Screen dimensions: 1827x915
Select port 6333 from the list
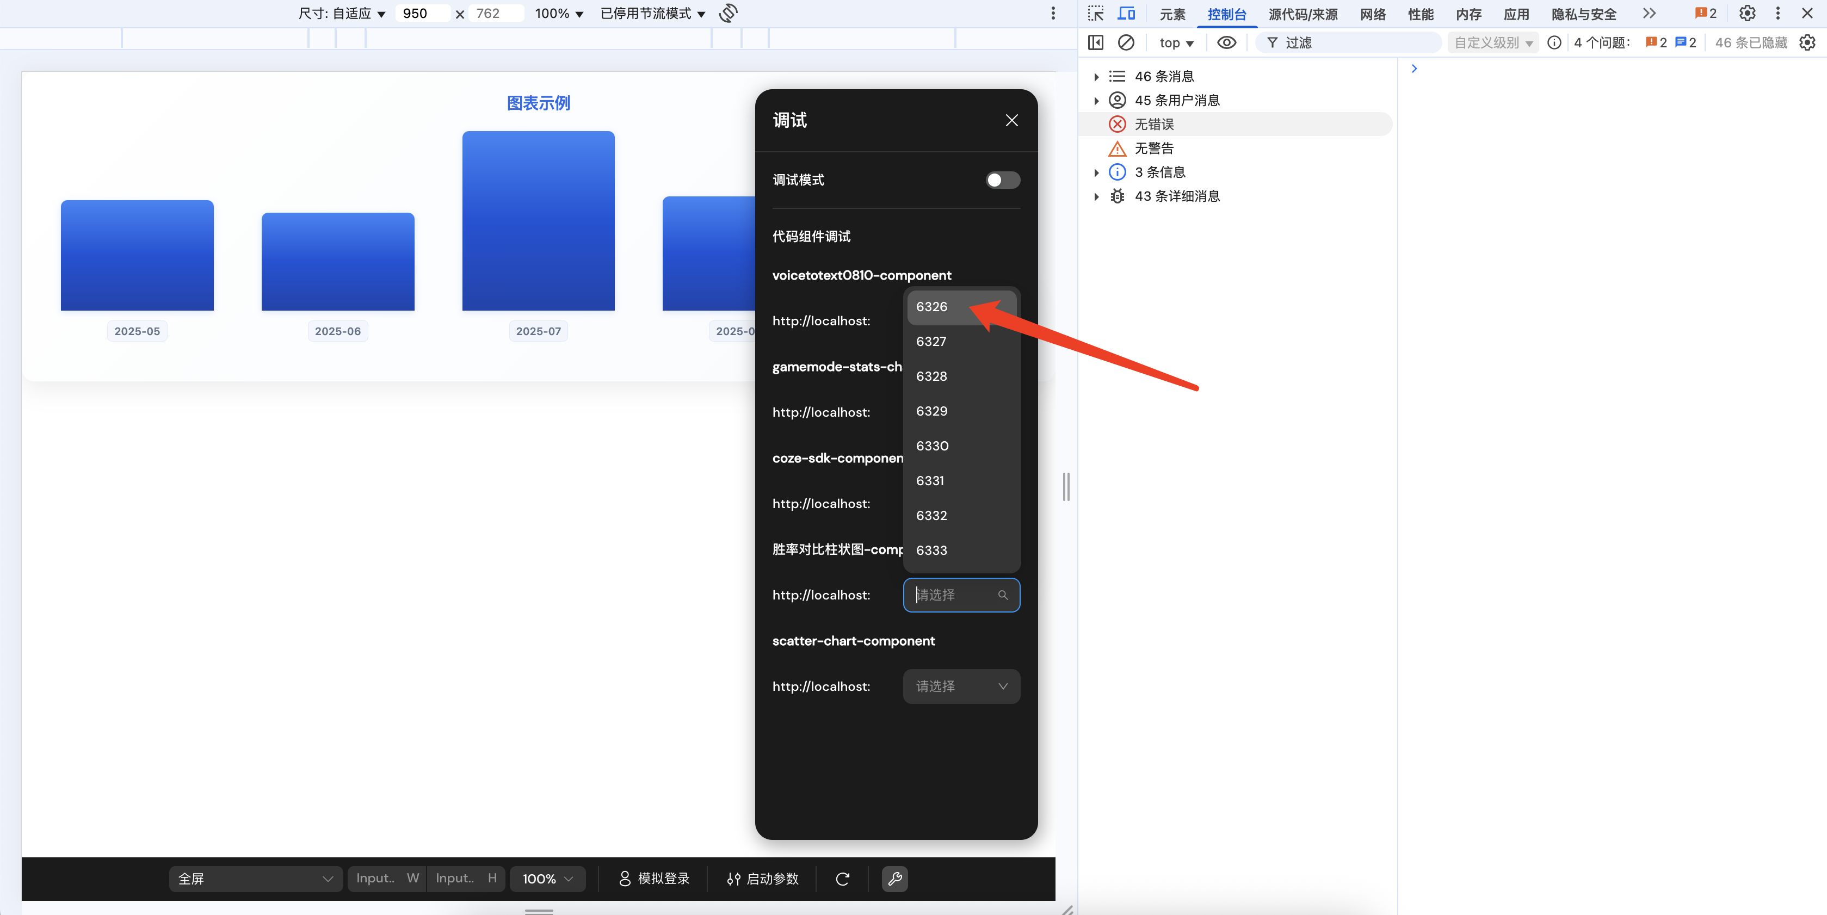(x=962, y=551)
